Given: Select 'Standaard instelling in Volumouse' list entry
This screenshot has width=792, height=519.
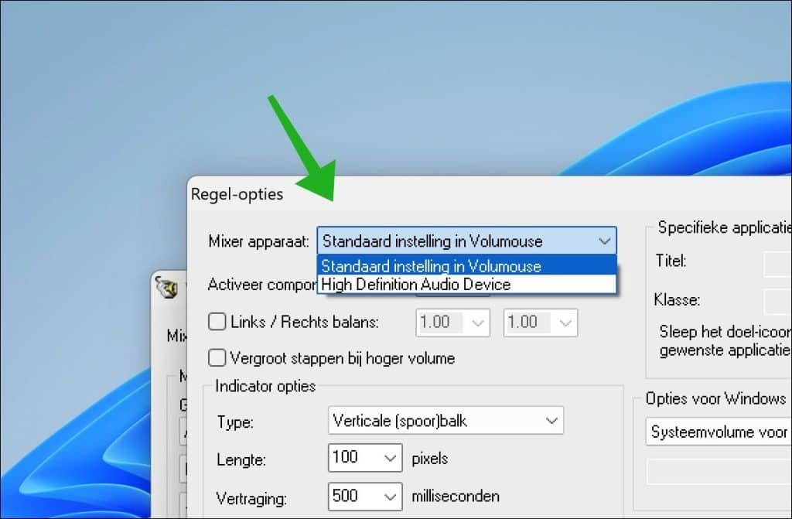Looking at the screenshot, I should click(466, 265).
